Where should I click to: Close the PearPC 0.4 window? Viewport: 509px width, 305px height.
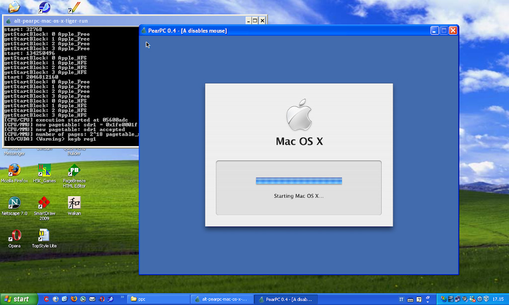453,30
